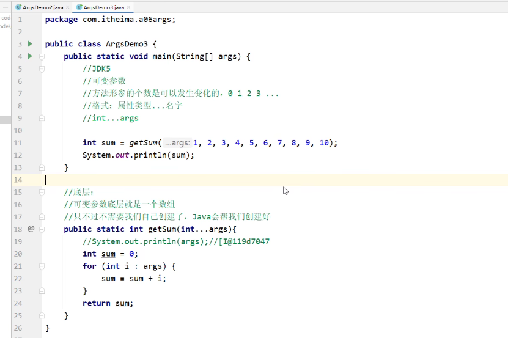This screenshot has height=338, width=508.
Task: Click the return keyword on line 24
Action: click(x=97, y=303)
